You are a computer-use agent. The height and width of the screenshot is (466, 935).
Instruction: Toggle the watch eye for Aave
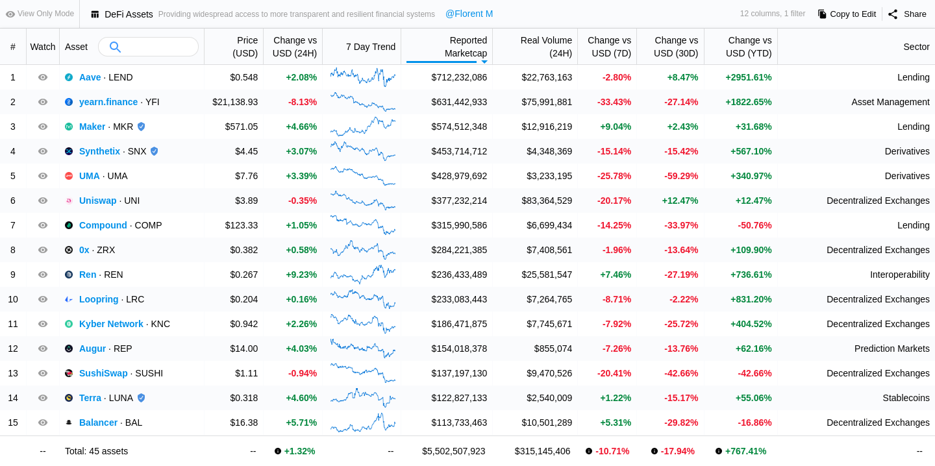[x=43, y=77]
